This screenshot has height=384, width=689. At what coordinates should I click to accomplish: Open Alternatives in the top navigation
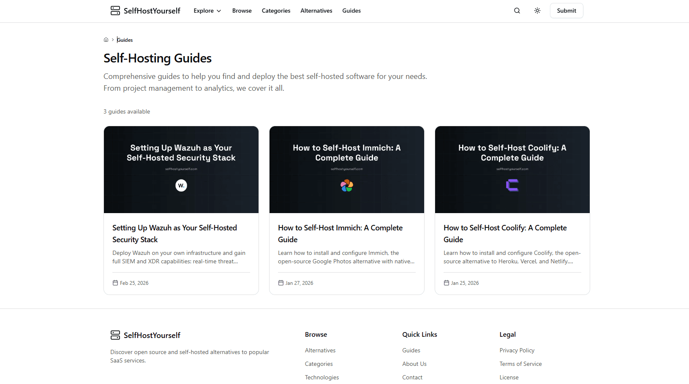(x=316, y=11)
